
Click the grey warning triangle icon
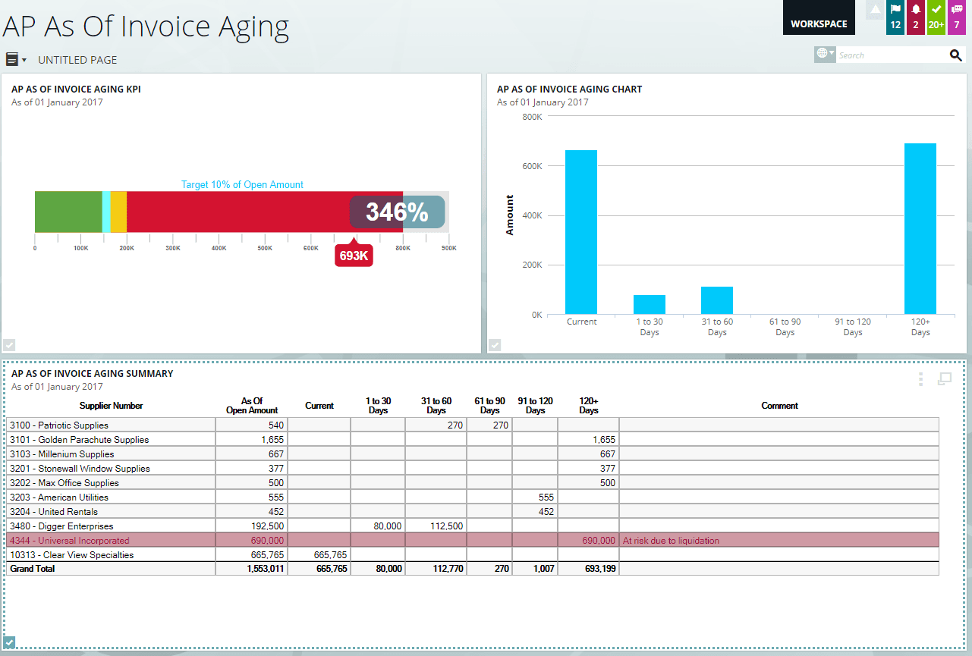click(x=875, y=10)
